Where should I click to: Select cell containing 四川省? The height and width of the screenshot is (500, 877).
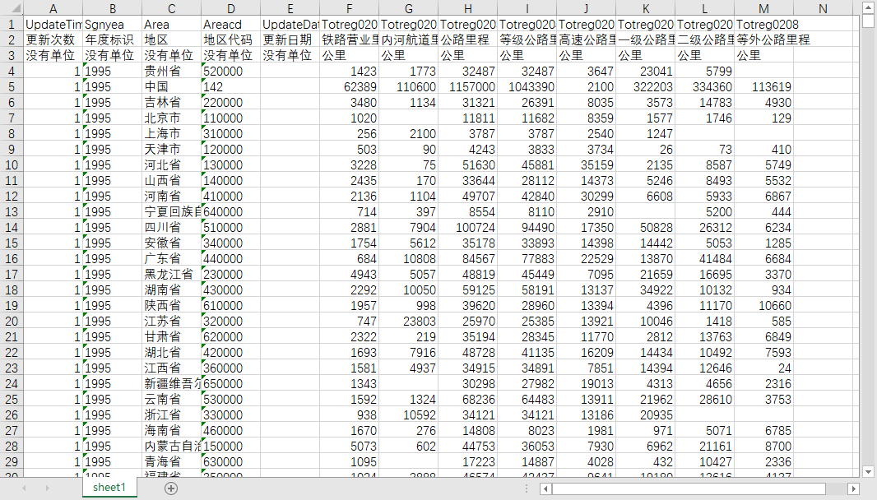click(x=172, y=227)
